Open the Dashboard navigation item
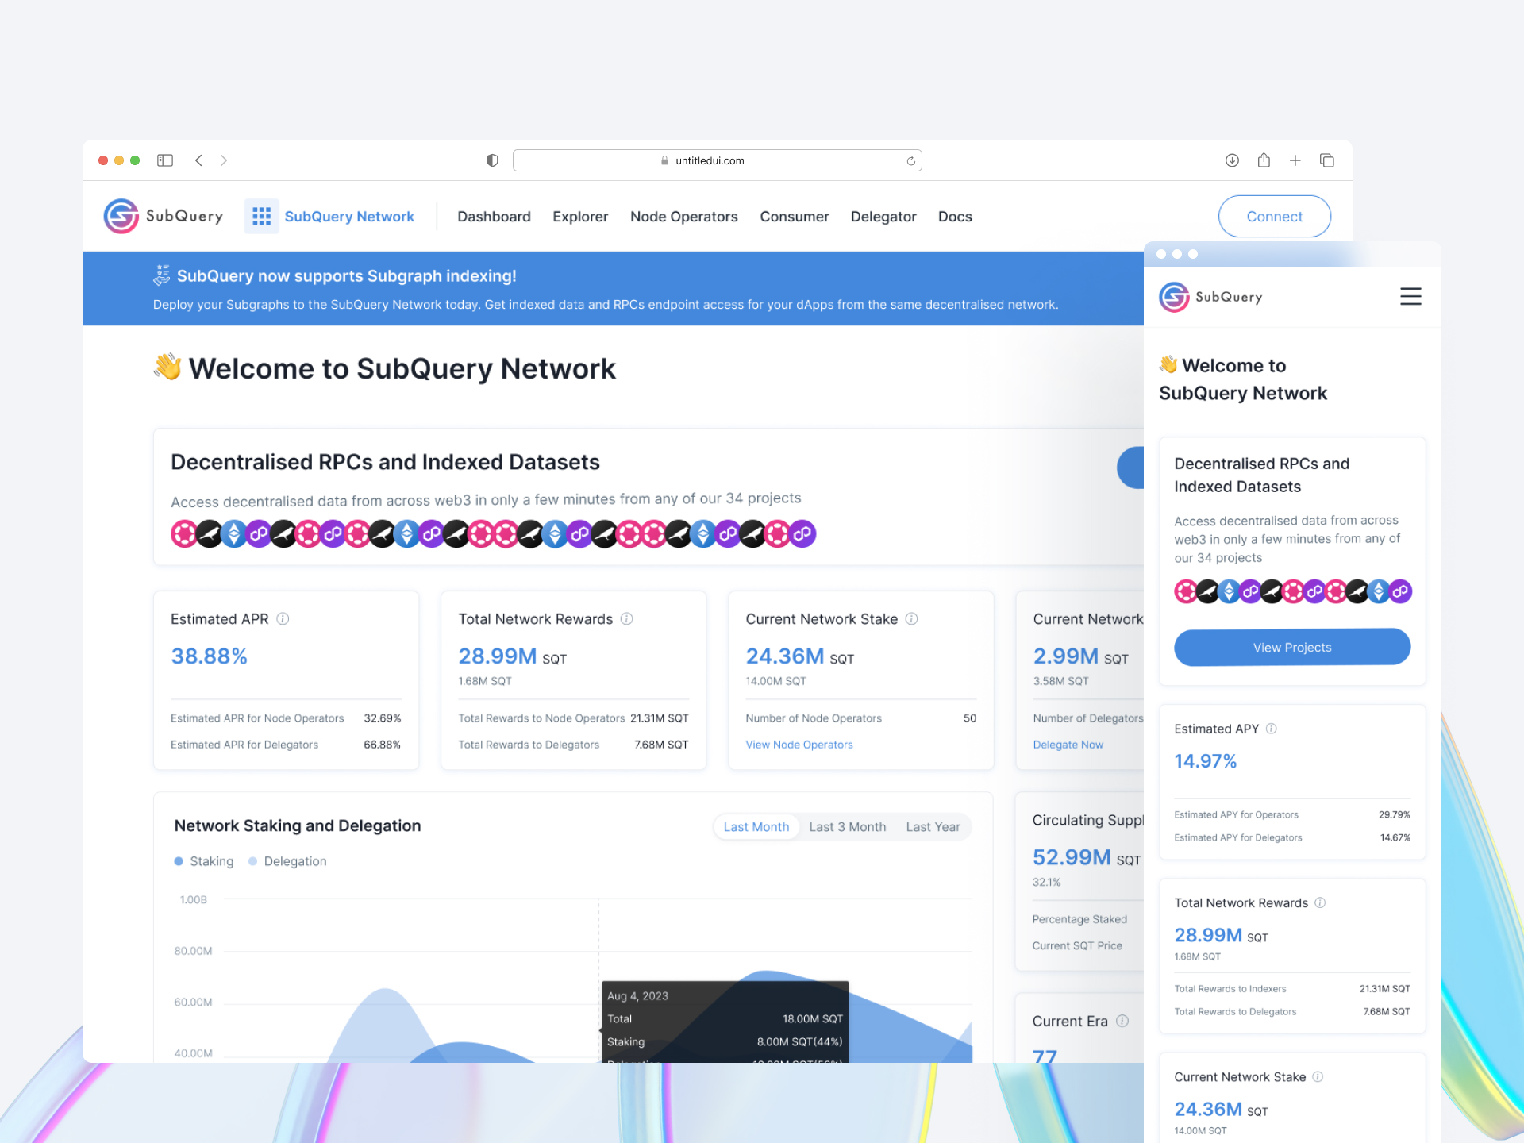Image resolution: width=1524 pixels, height=1143 pixels. (494, 216)
